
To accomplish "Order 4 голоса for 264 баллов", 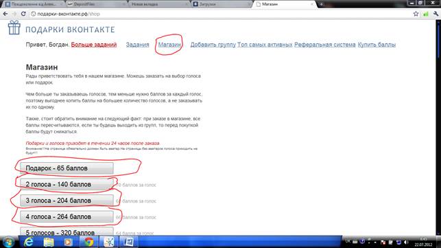I will pos(67,216).
